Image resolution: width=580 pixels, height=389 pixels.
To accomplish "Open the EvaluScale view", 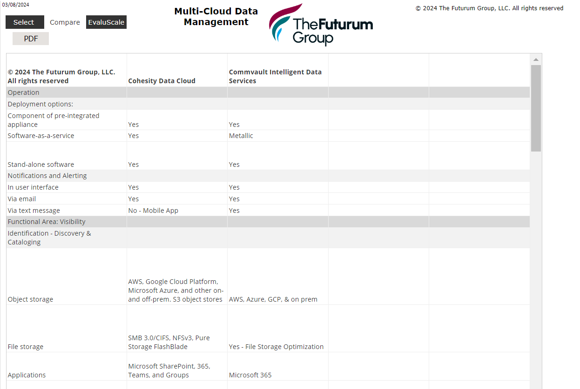I will coord(106,22).
